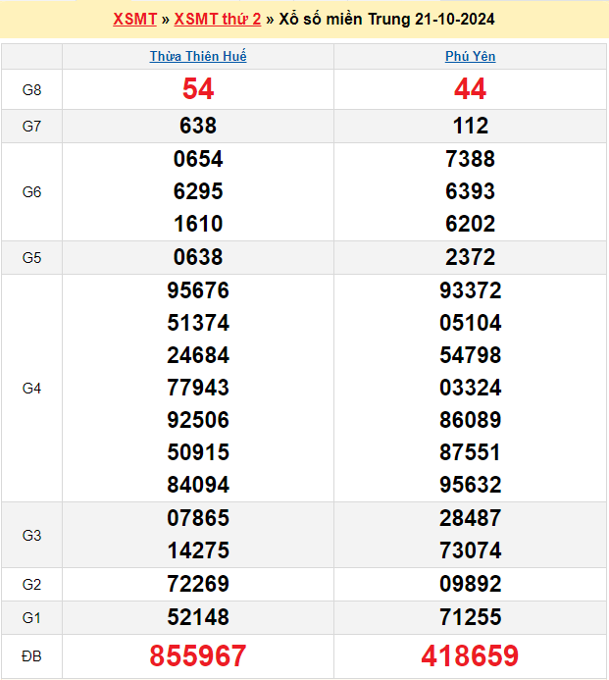Screen dimensions: 609x680
Task: Click the Phú Yên column header link
Action: pyautogui.click(x=471, y=56)
